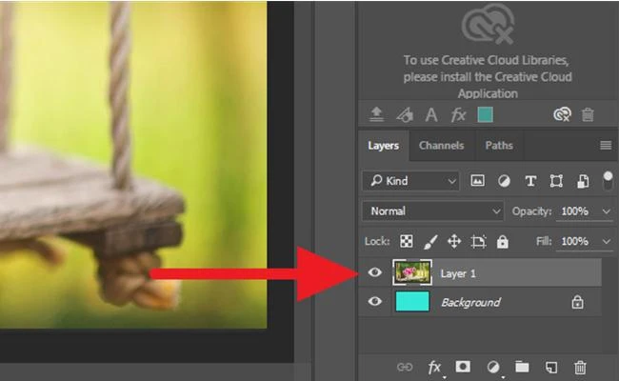This screenshot has height=381, width=619.
Task: Switch to the Paths tab
Action: click(x=499, y=146)
